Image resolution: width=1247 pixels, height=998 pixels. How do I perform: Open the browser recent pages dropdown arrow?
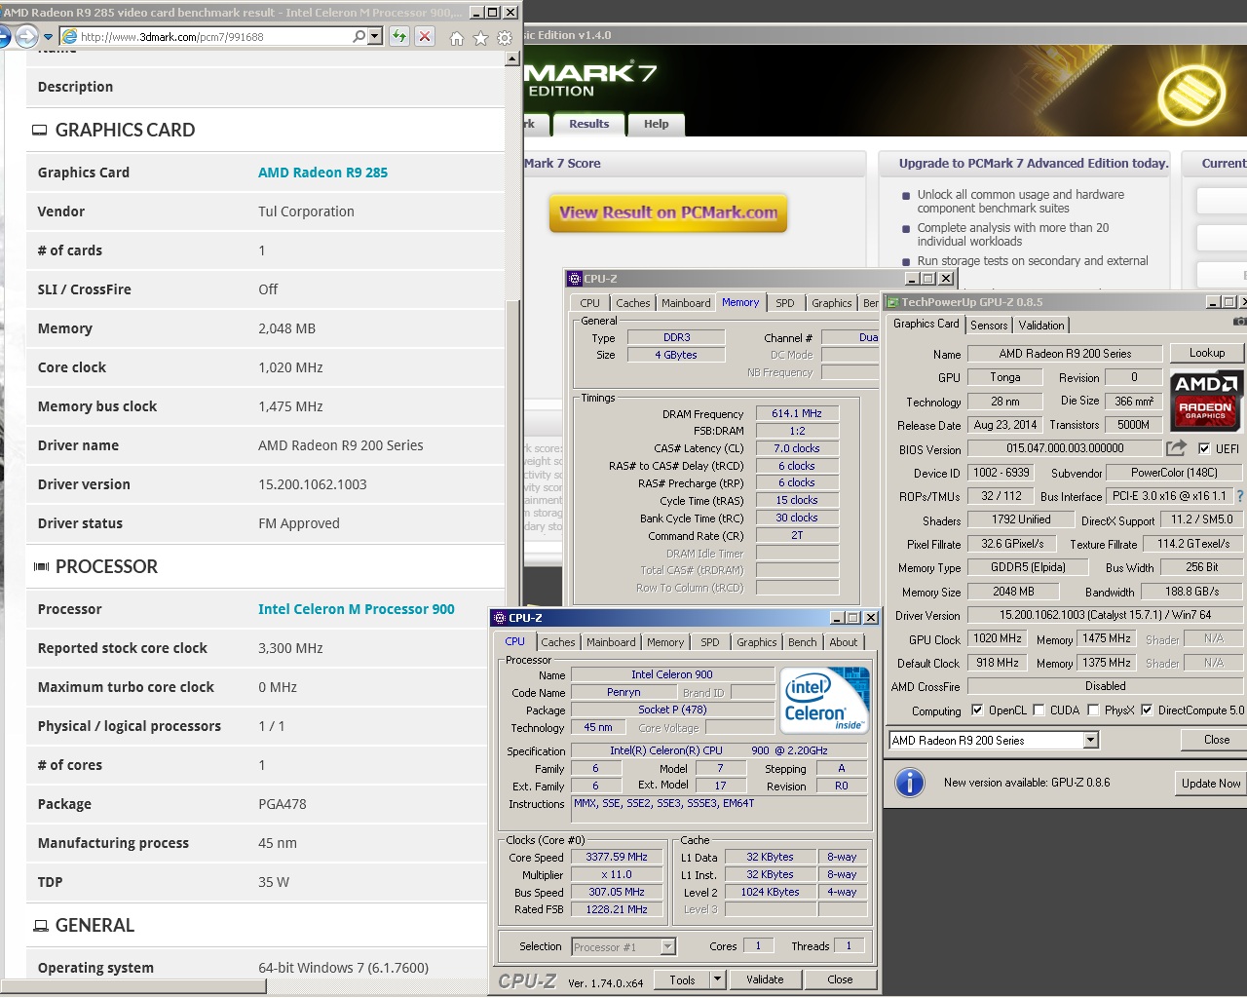48,37
